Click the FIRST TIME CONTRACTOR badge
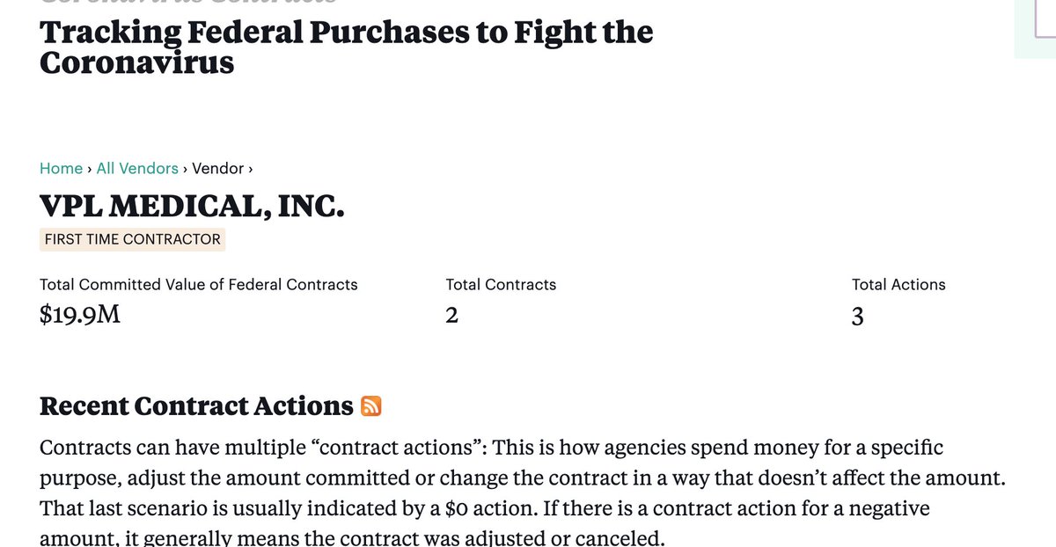This screenshot has height=547, width=1056. pos(132,239)
